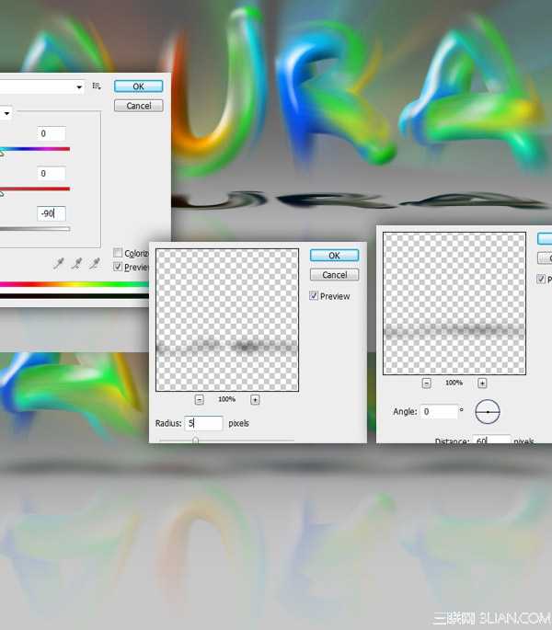Click the Radius pixels input field

click(203, 423)
